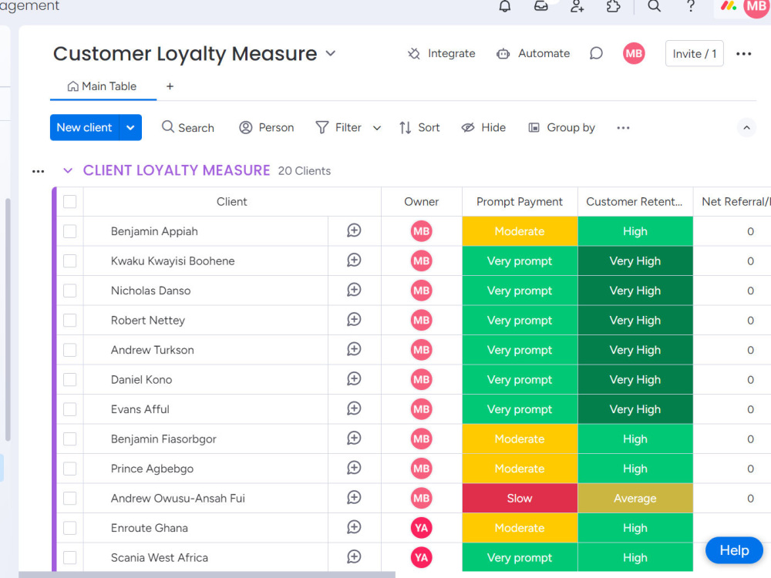Add update for Evans Afful
The image size is (771, 578).
[x=354, y=408]
